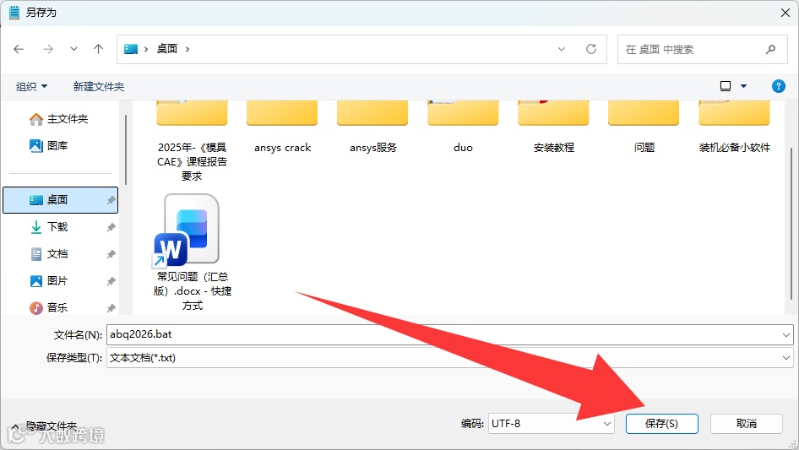
Task: Go back with the left arrow
Action: (x=19, y=49)
